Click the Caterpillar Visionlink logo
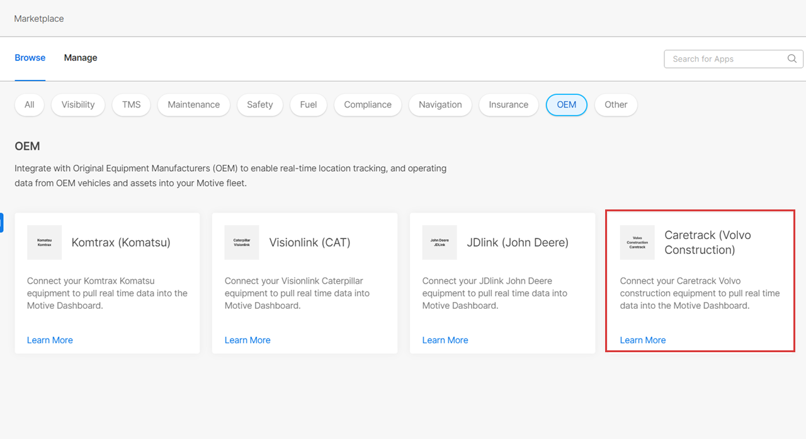The width and height of the screenshot is (806, 439). tap(242, 242)
